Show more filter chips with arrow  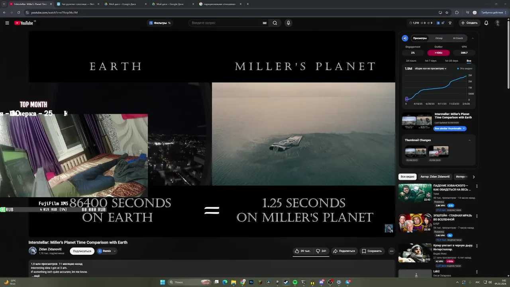pos(473,177)
